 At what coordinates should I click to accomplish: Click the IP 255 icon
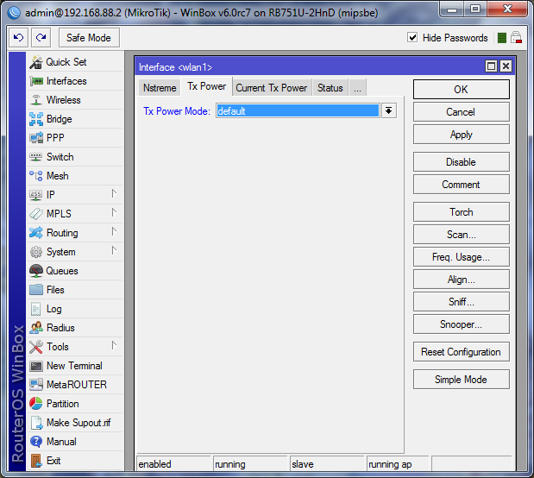click(x=35, y=195)
